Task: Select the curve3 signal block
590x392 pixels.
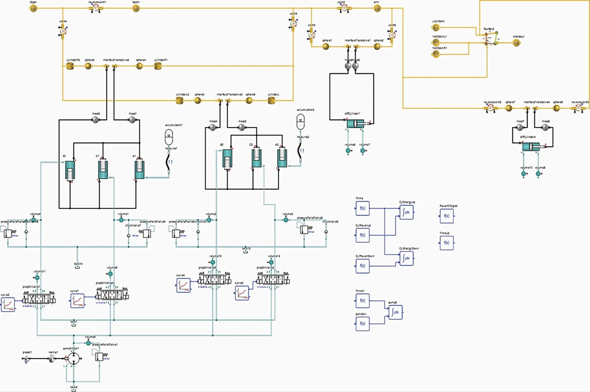Action: pos(242,293)
